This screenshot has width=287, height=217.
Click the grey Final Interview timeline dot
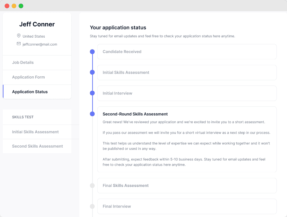[x=92, y=207]
